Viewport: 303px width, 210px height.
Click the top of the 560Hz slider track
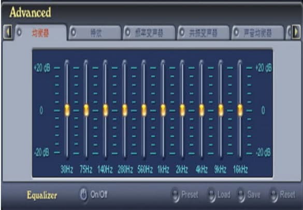[x=143, y=62]
